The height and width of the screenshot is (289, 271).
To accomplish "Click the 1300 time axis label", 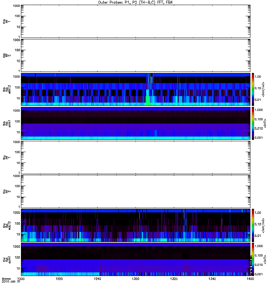I will pos(135,279).
